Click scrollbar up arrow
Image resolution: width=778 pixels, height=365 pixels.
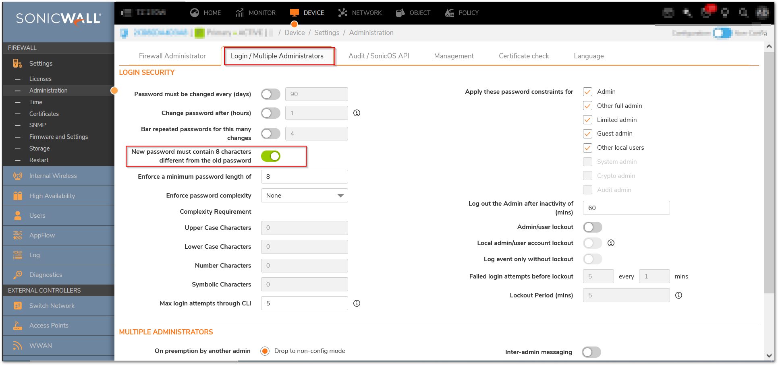[769, 47]
